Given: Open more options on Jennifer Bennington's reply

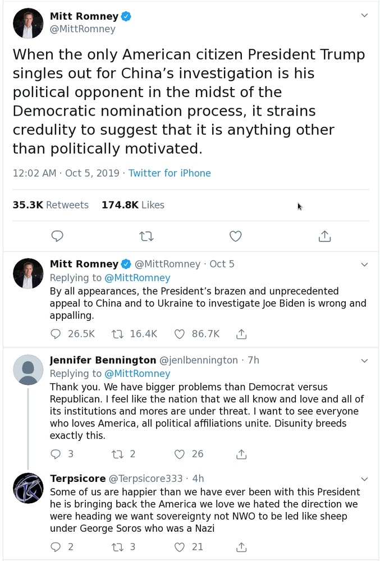Looking at the screenshot, I should tap(364, 361).
